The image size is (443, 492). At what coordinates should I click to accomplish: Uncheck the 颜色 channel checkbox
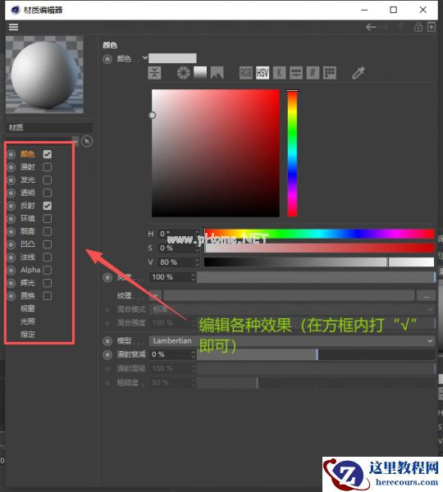(x=48, y=154)
